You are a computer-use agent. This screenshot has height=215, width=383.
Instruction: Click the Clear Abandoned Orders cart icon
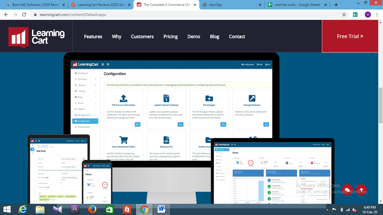pyautogui.click(x=123, y=140)
